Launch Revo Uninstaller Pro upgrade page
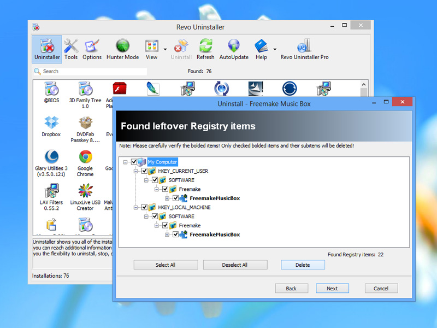 304,49
